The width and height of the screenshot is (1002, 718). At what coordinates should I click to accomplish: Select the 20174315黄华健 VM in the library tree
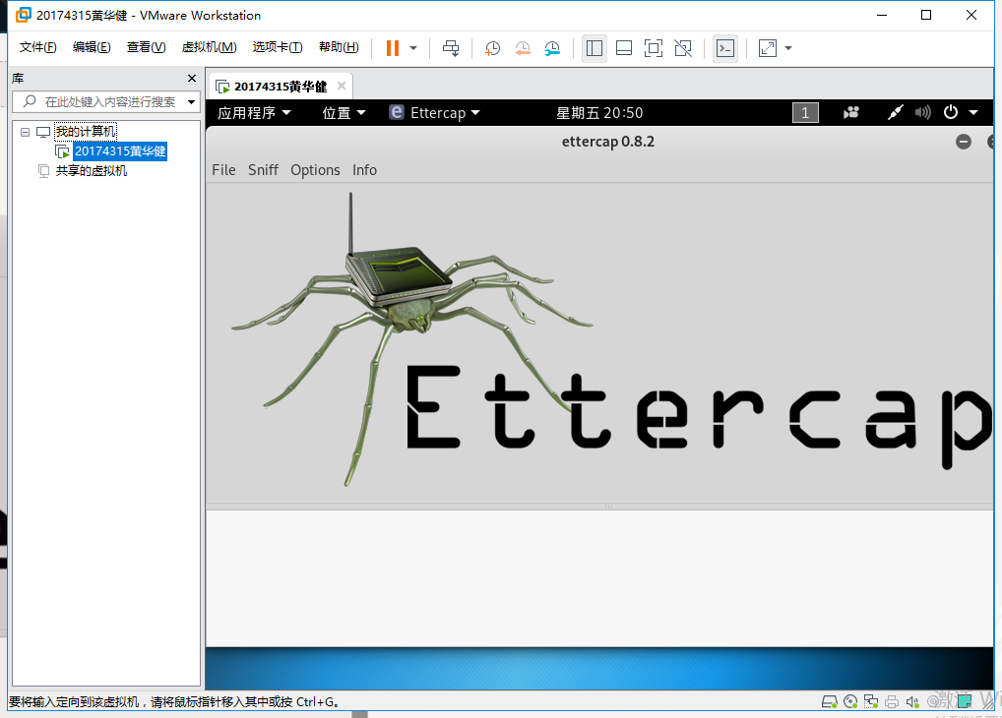coord(120,151)
